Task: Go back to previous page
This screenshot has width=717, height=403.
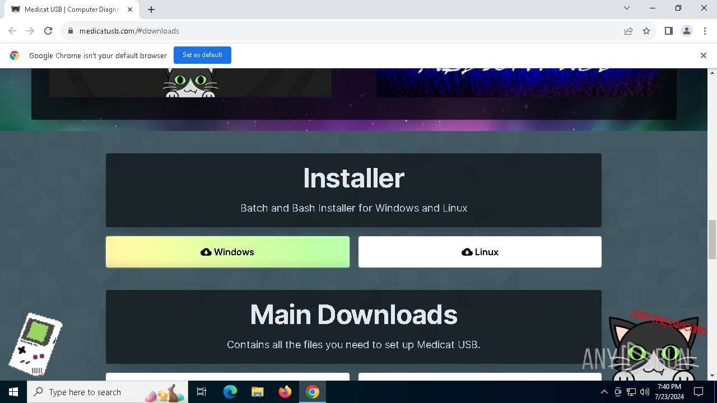Action: pyautogui.click(x=12, y=31)
